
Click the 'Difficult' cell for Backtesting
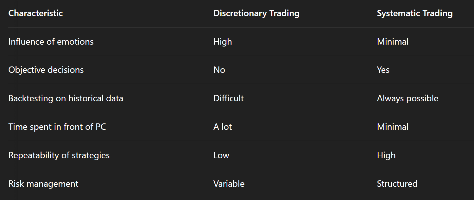(229, 98)
